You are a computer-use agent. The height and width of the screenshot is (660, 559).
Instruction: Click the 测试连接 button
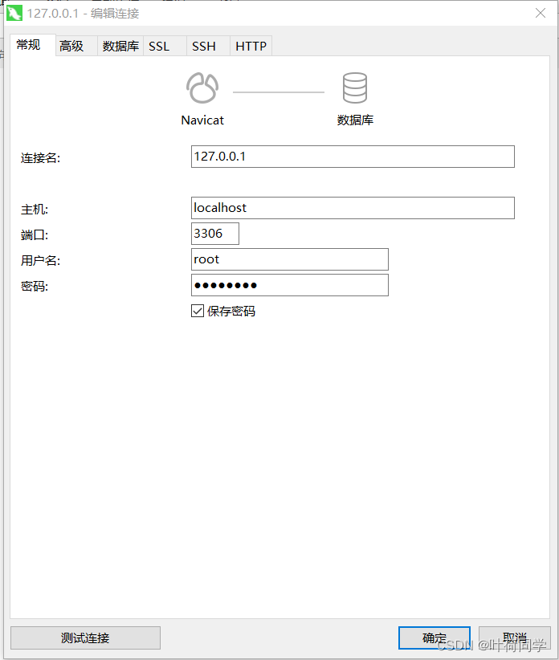click(85, 638)
